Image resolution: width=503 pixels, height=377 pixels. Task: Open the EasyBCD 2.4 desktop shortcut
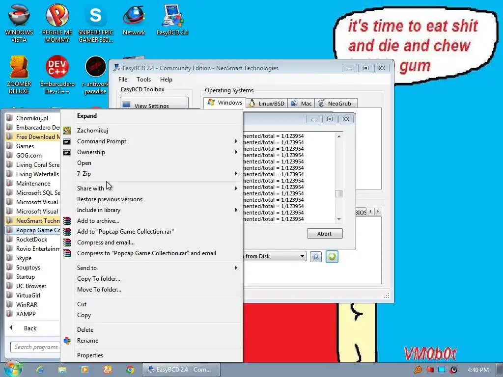tap(172, 20)
